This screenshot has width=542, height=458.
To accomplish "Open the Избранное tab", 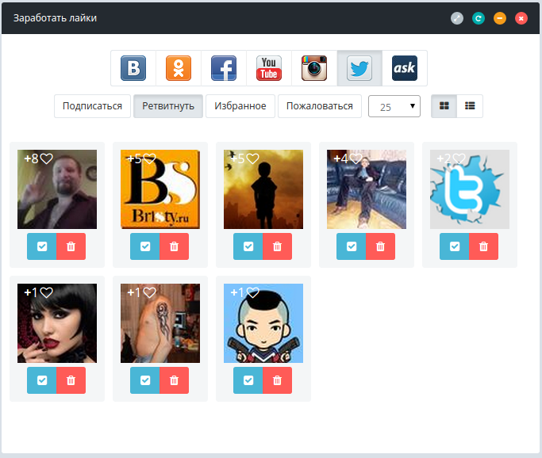I will click(x=240, y=106).
